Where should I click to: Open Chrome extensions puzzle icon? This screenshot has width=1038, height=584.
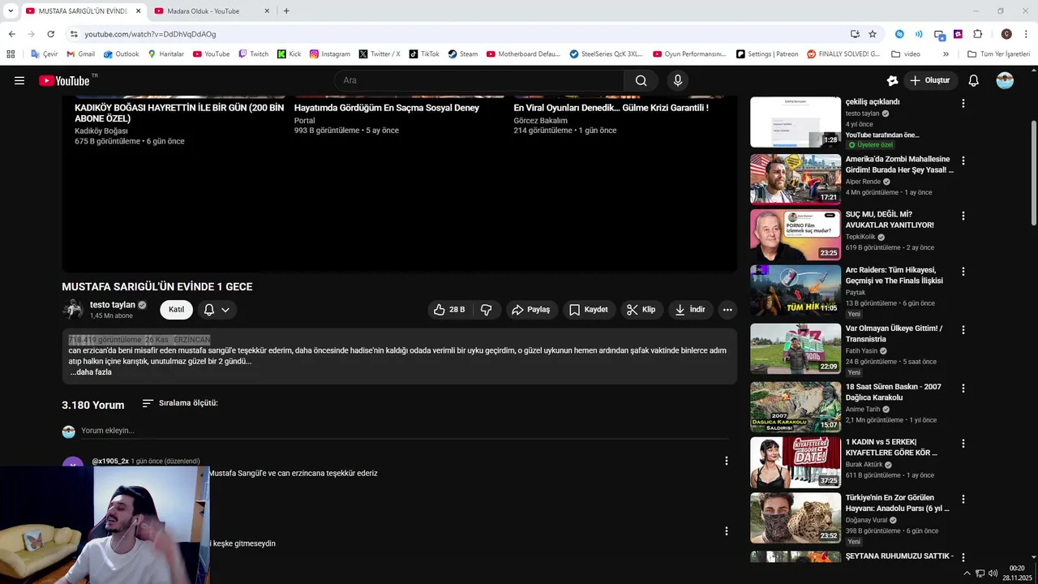click(x=977, y=34)
